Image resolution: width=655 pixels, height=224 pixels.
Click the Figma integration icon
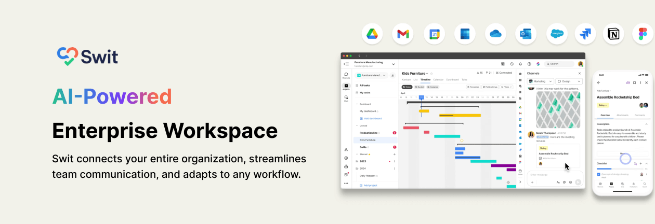(643, 34)
